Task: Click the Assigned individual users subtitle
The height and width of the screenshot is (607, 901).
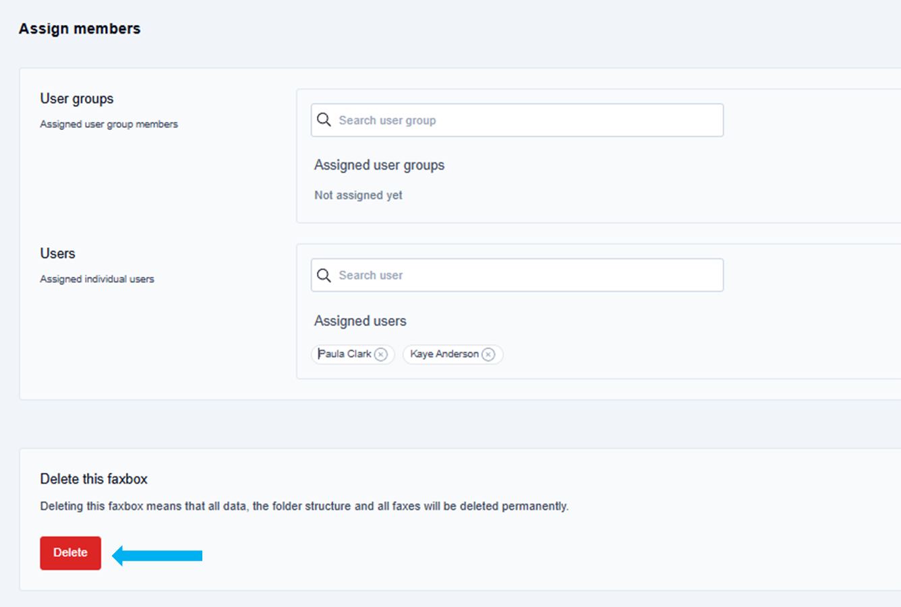Action: pos(97,280)
